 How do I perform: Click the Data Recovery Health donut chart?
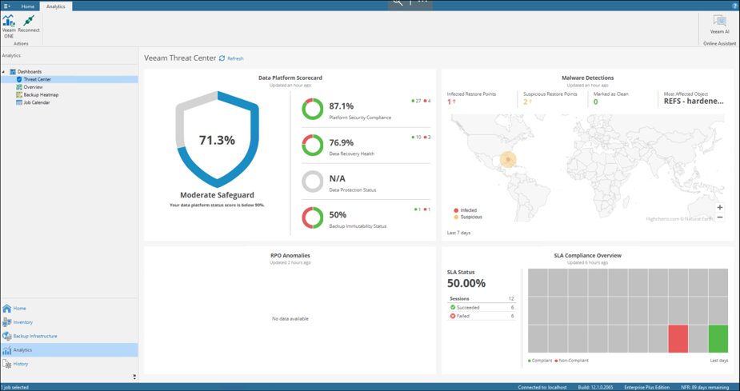pos(313,146)
